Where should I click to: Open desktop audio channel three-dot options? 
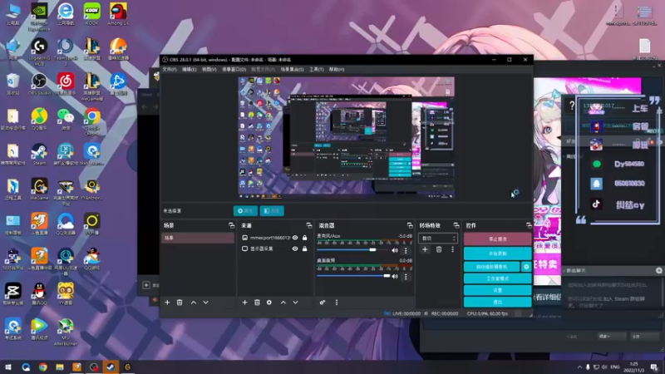coord(406,277)
